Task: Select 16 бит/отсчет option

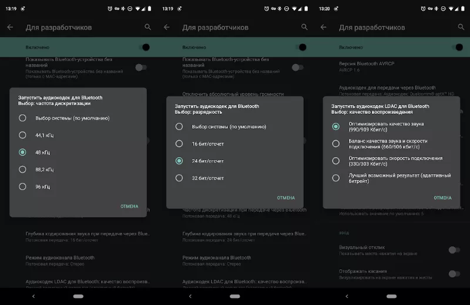Action: click(x=199, y=144)
